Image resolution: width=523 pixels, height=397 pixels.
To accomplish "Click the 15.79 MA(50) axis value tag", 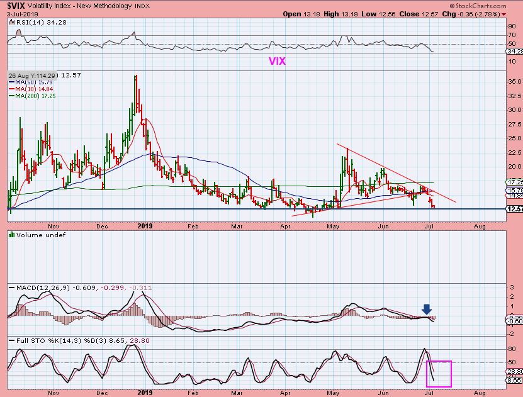I will [x=515, y=191].
